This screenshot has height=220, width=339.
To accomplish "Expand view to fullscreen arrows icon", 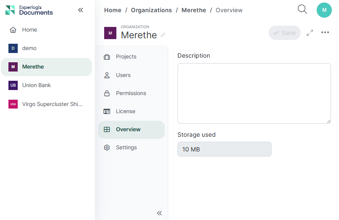I will 310,33.
